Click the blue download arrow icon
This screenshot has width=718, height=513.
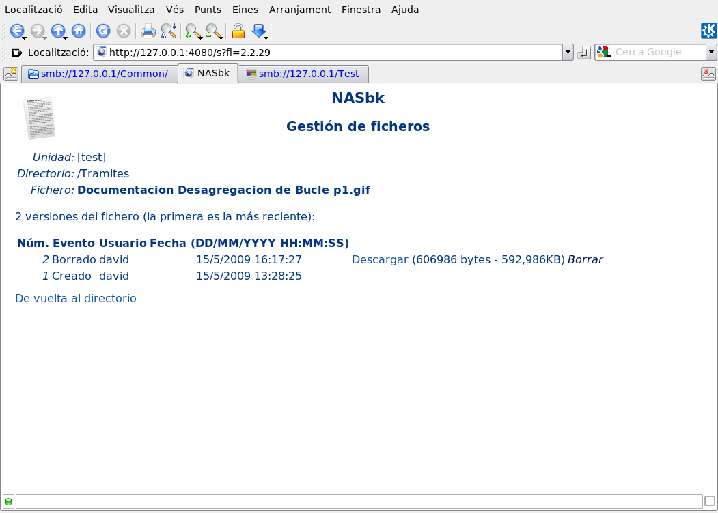[x=259, y=31]
